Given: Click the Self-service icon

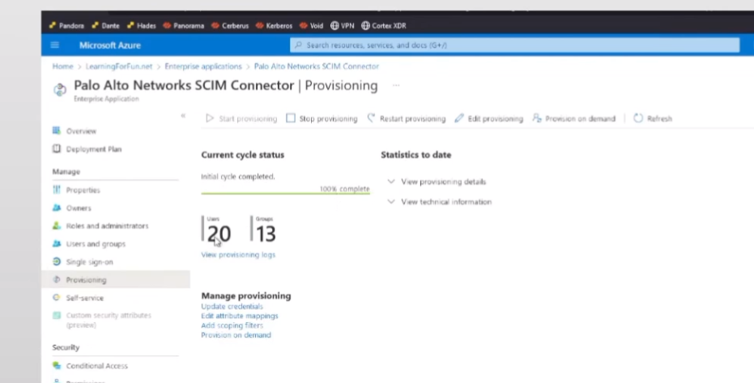Looking at the screenshot, I should coord(57,297).
